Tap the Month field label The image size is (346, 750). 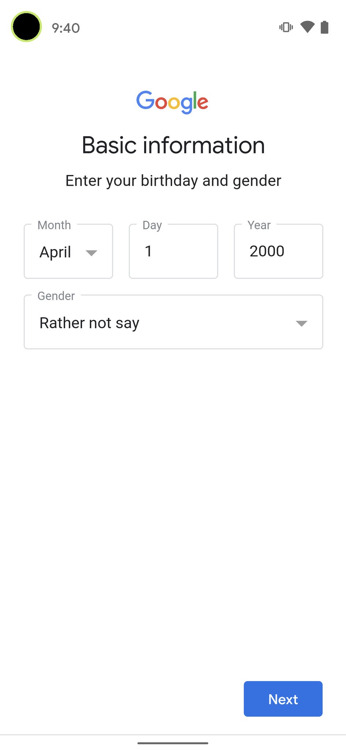click(54, 225)
